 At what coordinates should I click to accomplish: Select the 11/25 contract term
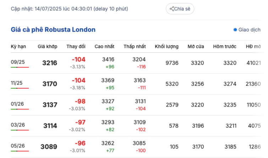[x=17, y=83]
